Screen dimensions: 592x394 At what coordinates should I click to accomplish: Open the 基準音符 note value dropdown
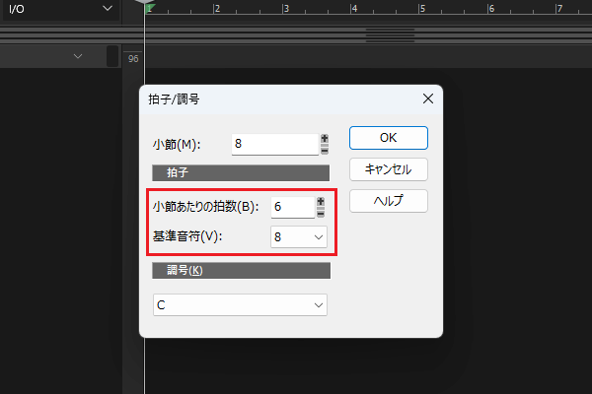pos(299,237)
